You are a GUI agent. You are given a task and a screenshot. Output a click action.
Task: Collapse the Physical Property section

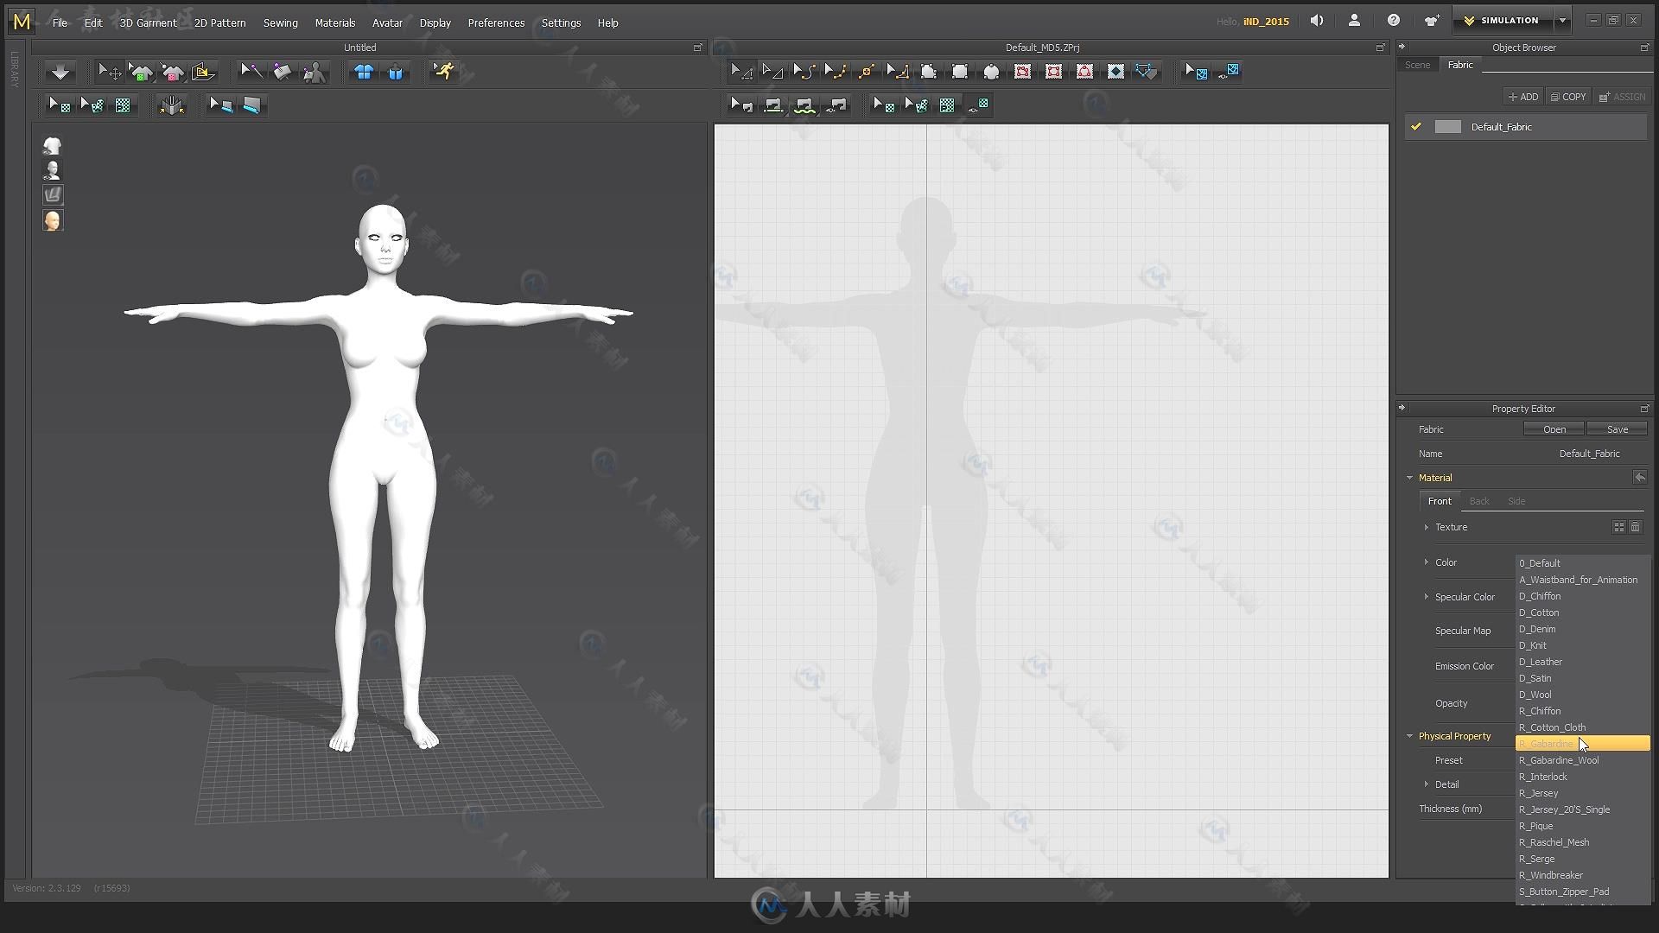(x=1409, y=736)
